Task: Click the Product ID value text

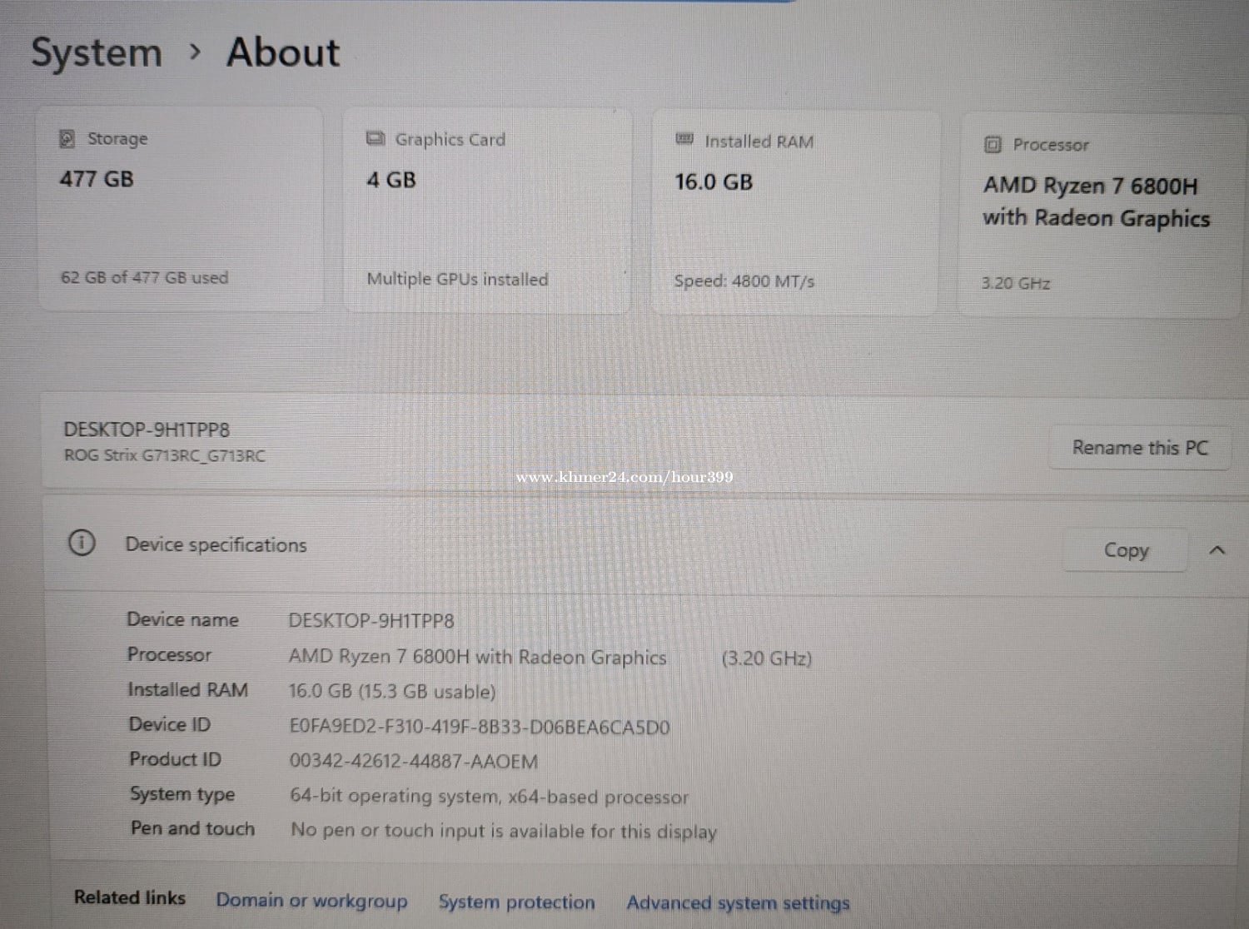Action: pyautogui.click(x=413, y=761)
